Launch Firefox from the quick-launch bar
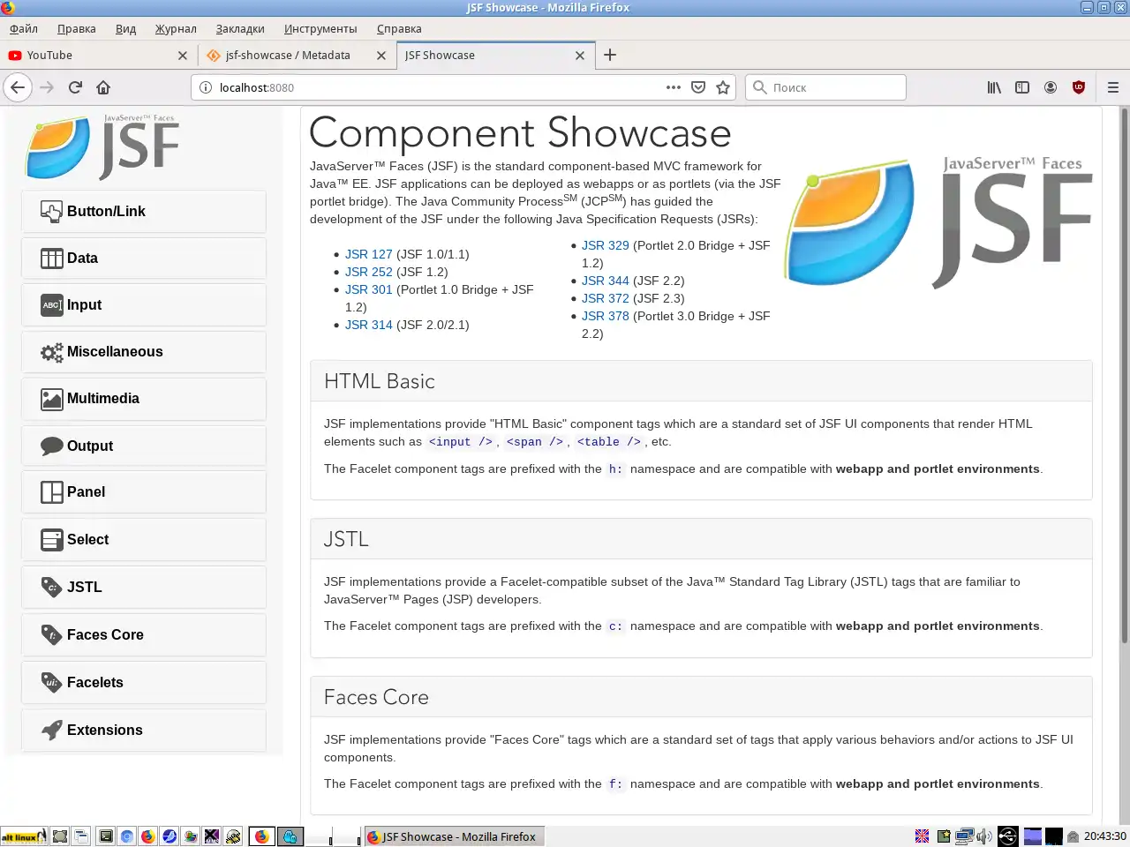The height and width of the screenshot is (847, 1130). click(x=148, y=836)
